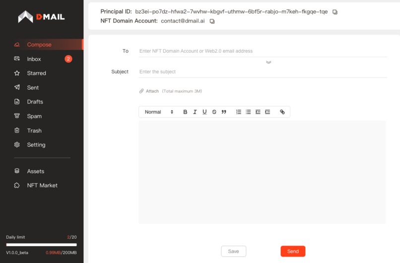
Task: Toggle italic formatting
Action: tap(195, 112)
